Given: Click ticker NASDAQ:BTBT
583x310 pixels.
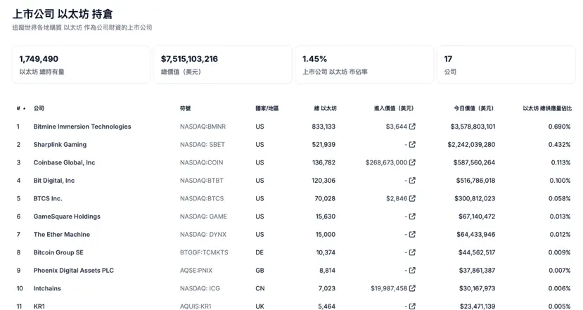Looking at the screenshot, I should point(202,181).
